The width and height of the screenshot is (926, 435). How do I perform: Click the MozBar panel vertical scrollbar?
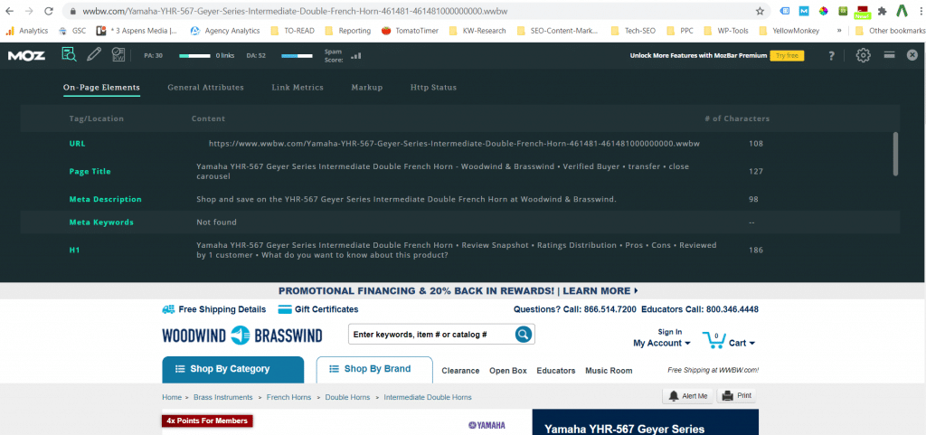coord(896,154)
